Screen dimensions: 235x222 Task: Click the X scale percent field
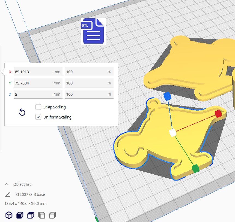pos(89,72)
